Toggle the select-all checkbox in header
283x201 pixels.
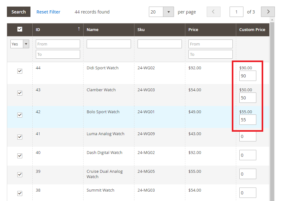pyautogui.click(x=20, y=29)
